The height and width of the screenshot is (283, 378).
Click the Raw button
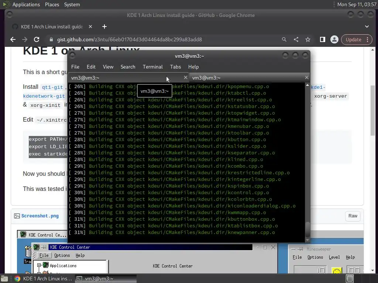tap(353, 216)
